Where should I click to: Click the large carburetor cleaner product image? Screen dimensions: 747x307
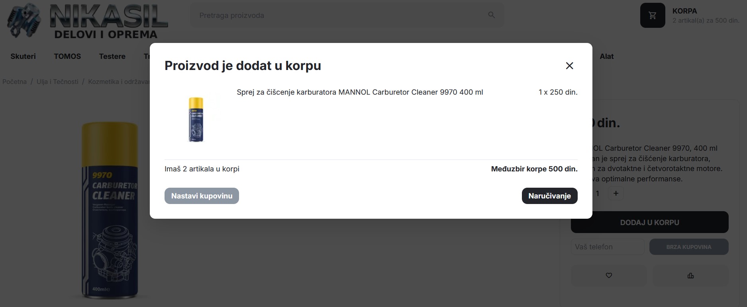[x=110, y=211]
